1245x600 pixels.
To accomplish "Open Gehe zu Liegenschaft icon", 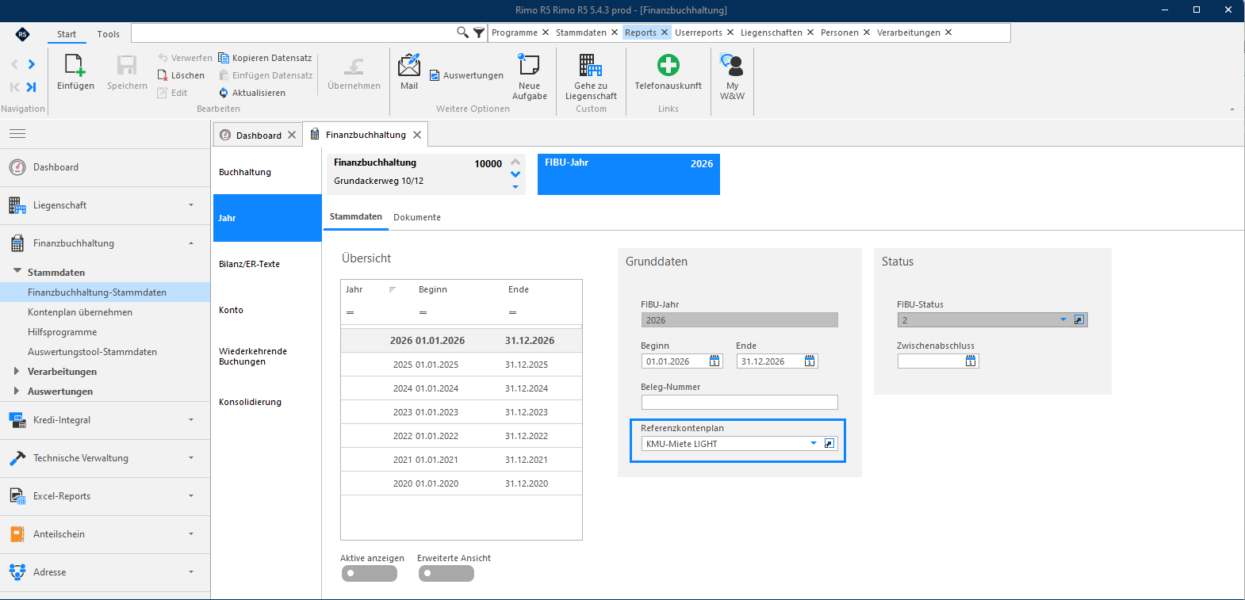I will tap(591, 65).
